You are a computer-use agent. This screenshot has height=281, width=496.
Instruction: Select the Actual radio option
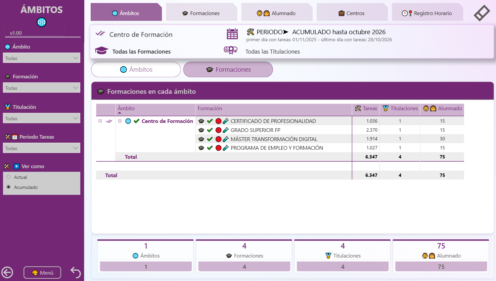pyautogui.click(x=9, y=177)
